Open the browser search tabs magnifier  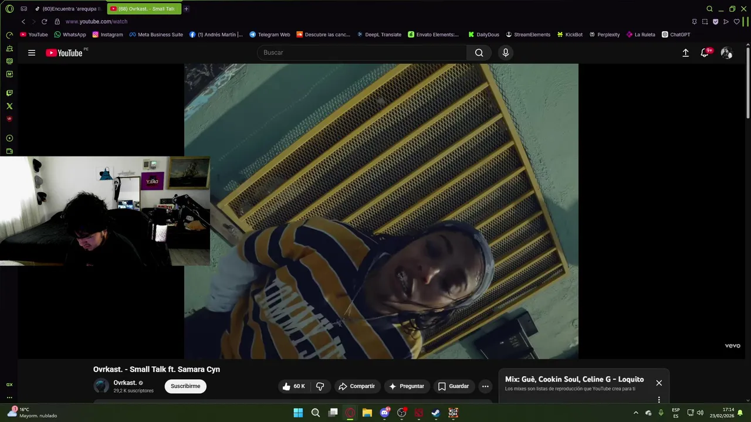(x=709, y=9)
